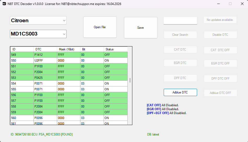Image resolution: width=248 pixels, height=142 pixels.
Task: Click the DTC column header
Action: coord(45,49)
